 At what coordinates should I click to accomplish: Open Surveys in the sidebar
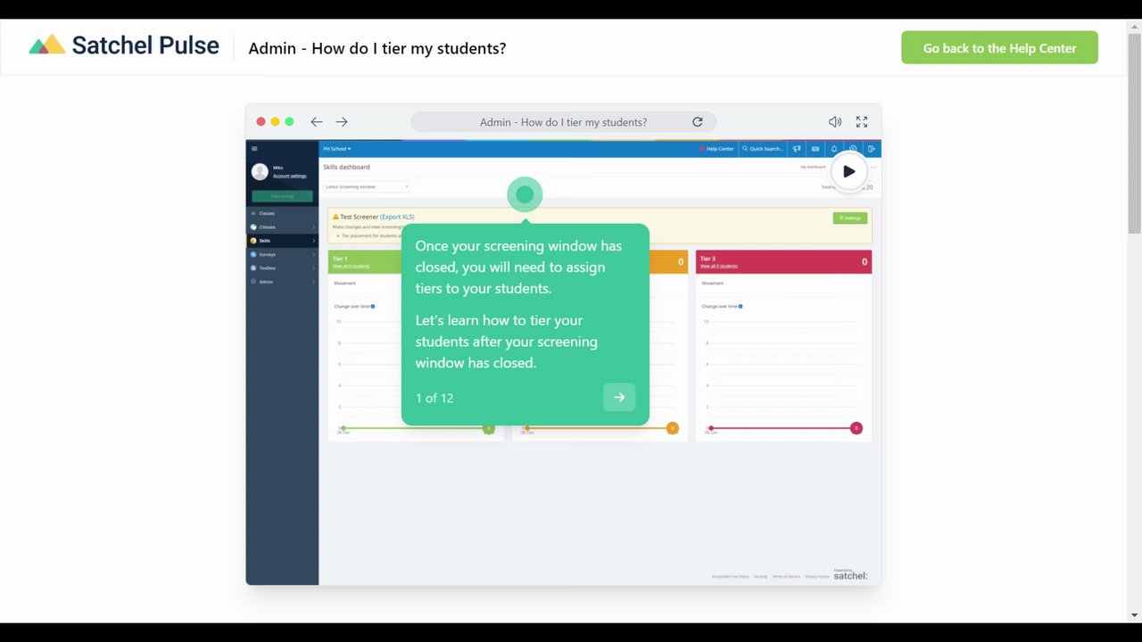pyautogui.click(x=282, y=254)
